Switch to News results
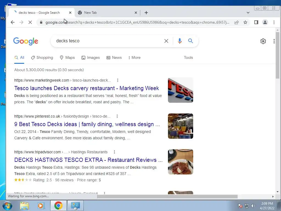 tap(114, 58)
